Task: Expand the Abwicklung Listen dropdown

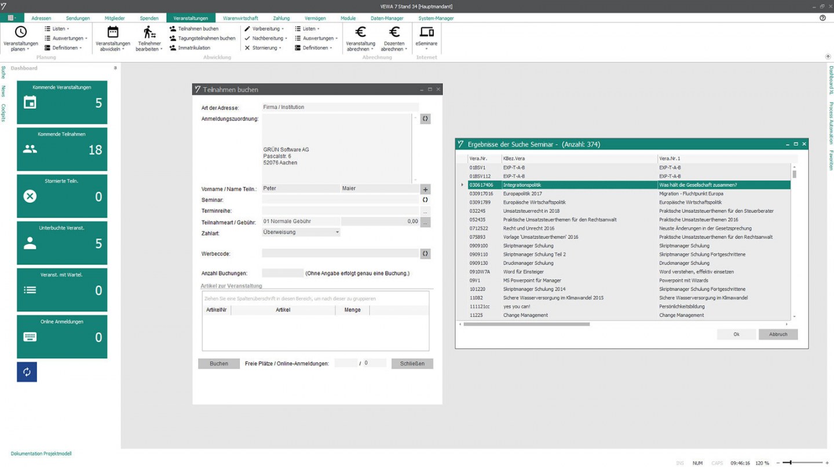Action: point(307,28)
